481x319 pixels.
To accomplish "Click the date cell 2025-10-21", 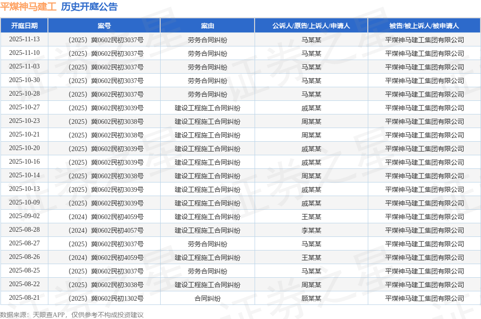I will [x=24, y=134].
